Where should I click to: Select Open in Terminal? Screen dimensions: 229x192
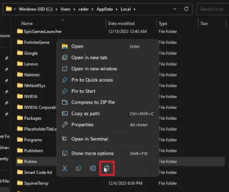click(108, 139)
